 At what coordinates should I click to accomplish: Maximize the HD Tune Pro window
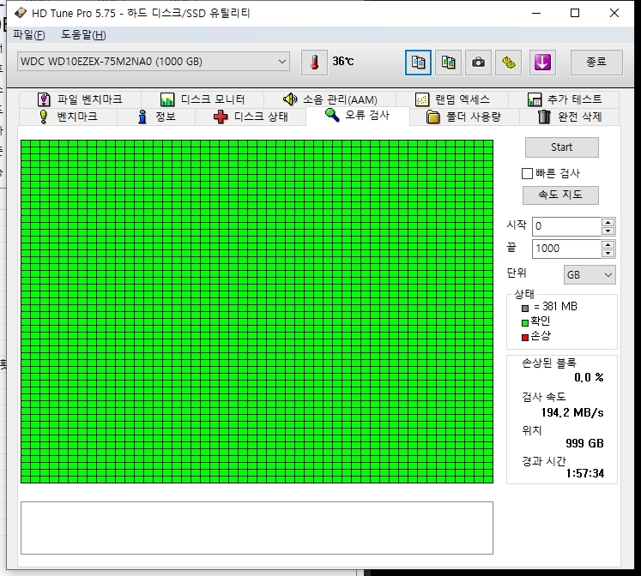[575, 13]
